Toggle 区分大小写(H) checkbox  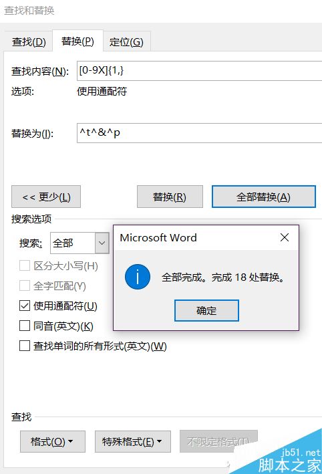point(25,265)
